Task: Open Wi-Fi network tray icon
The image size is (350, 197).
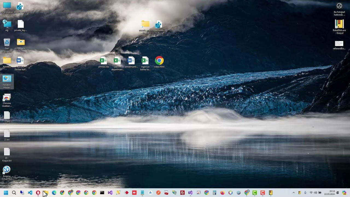Action: click(311, 193)
